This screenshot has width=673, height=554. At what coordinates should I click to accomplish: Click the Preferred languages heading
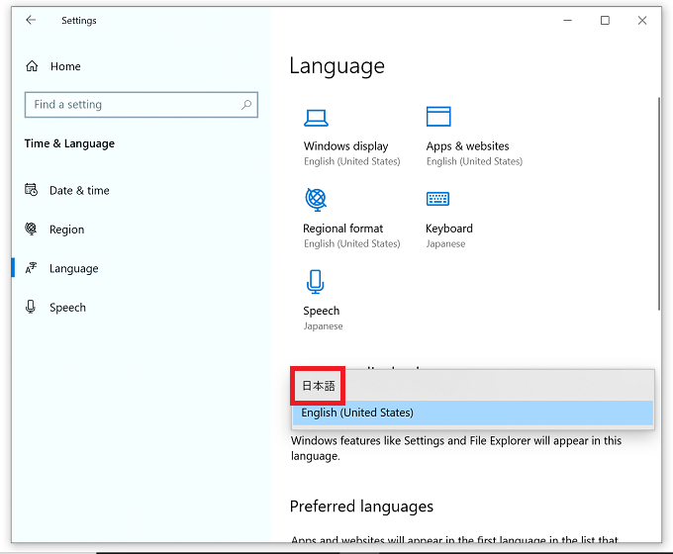coord(361,507)
